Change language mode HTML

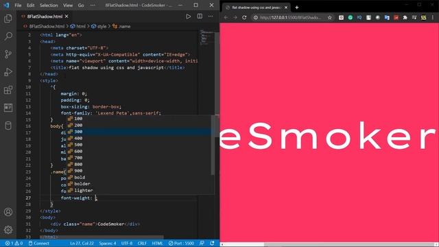pyautogui.click(x=157, y=243)
